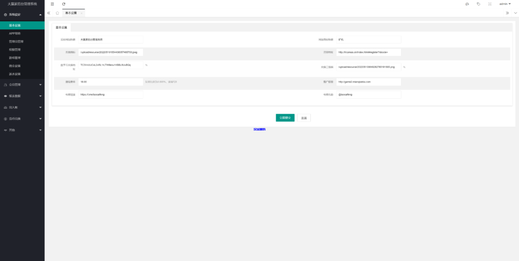
Task: Click the home tab icon
Action: [x=57, y=13]
